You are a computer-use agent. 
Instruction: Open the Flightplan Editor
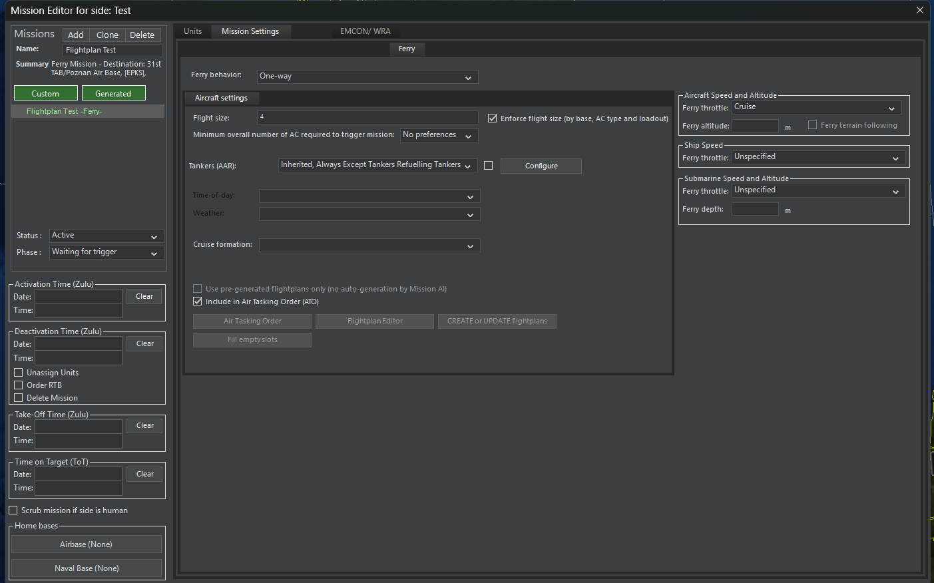(375, 321)
